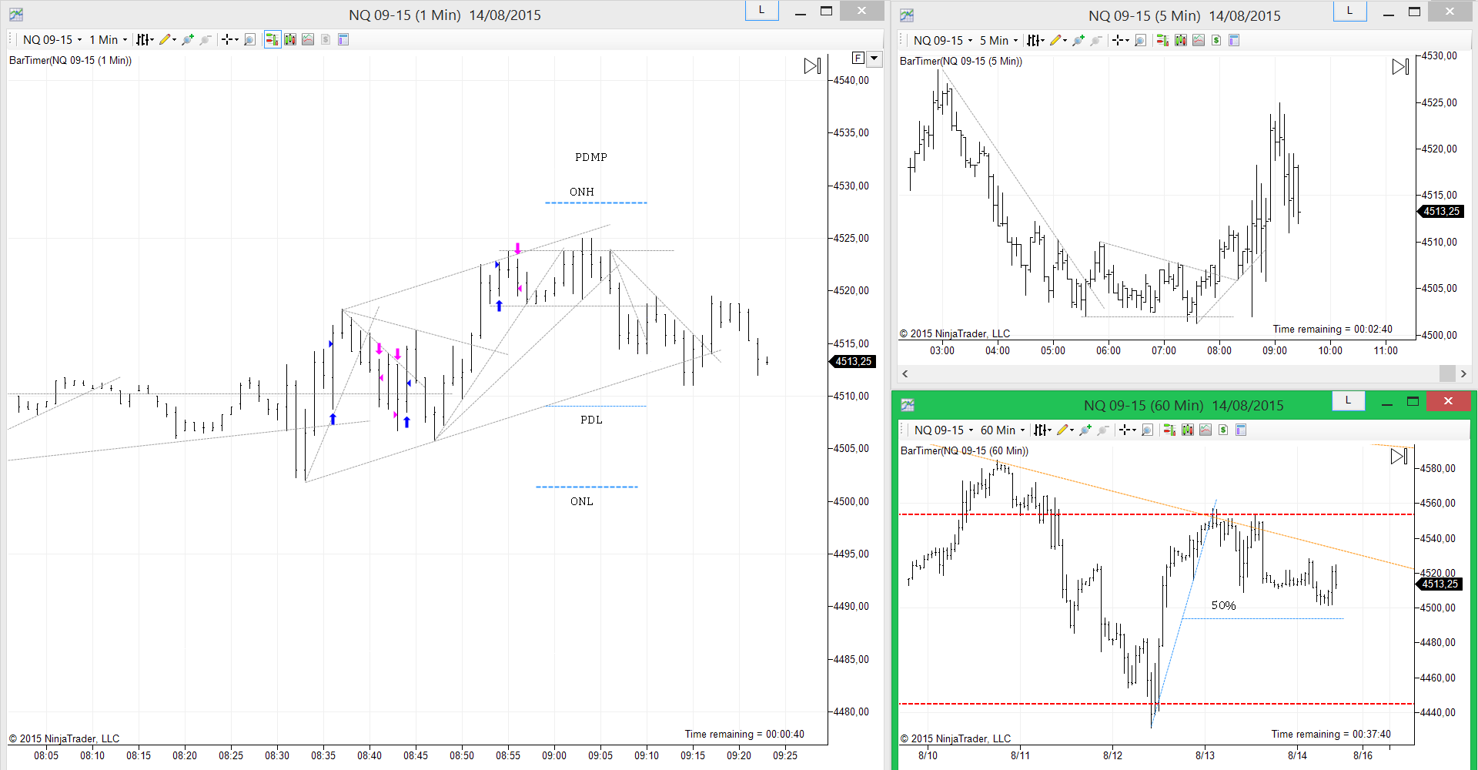Click price marker 4513,25 on 1 Min chart
This screenshot has width=1478, height=770.
pos(853,361)
